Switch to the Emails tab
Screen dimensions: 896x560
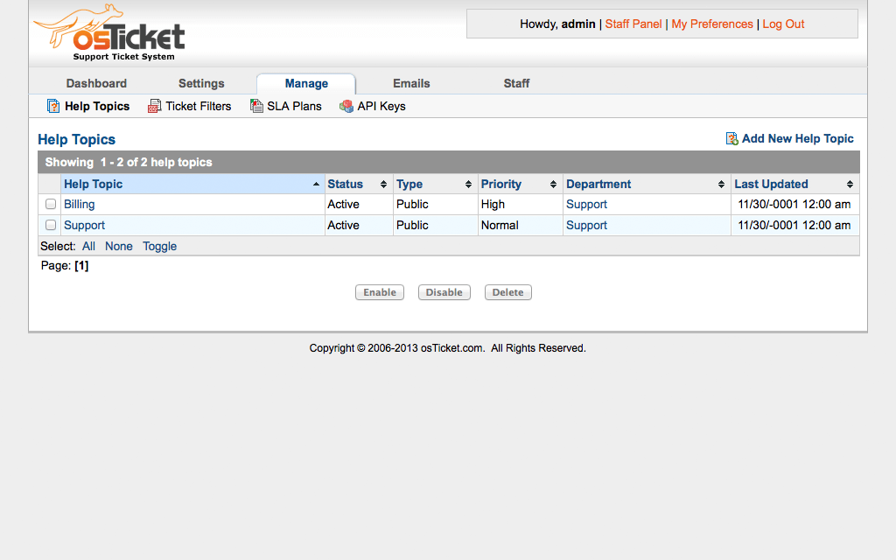coord(411,83)
